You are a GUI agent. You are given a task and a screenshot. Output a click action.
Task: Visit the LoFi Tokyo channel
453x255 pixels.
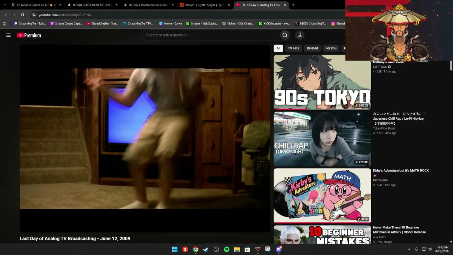pos(380,67)
